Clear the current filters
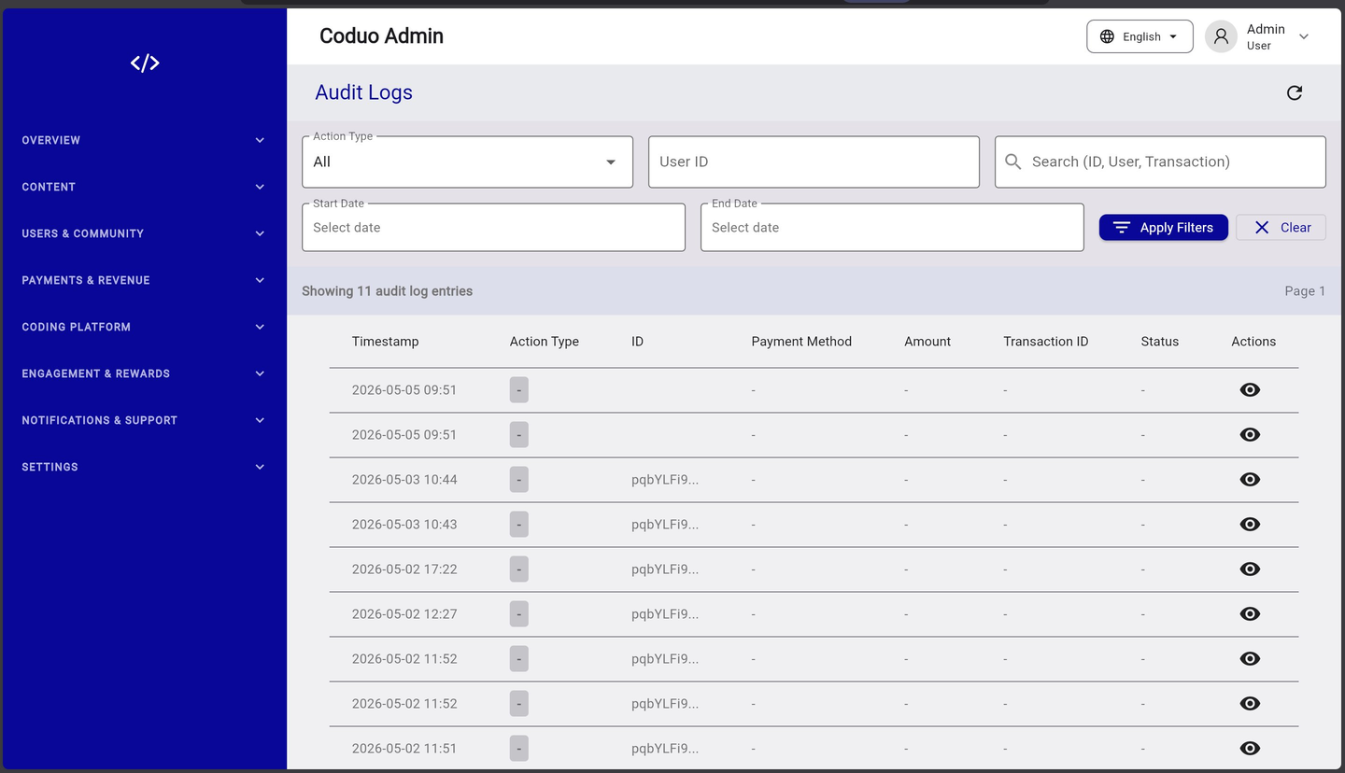 coord(1281,228)
